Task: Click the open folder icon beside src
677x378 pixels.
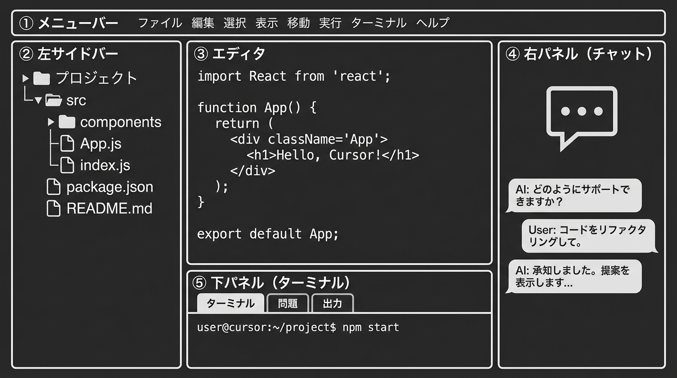Action: click(x=52, y=100)
